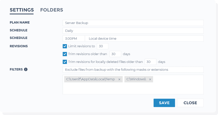This screenshot has width=218, height=115.
Task: Click the exclude masks filter input
Action: [x=133, y=70]
